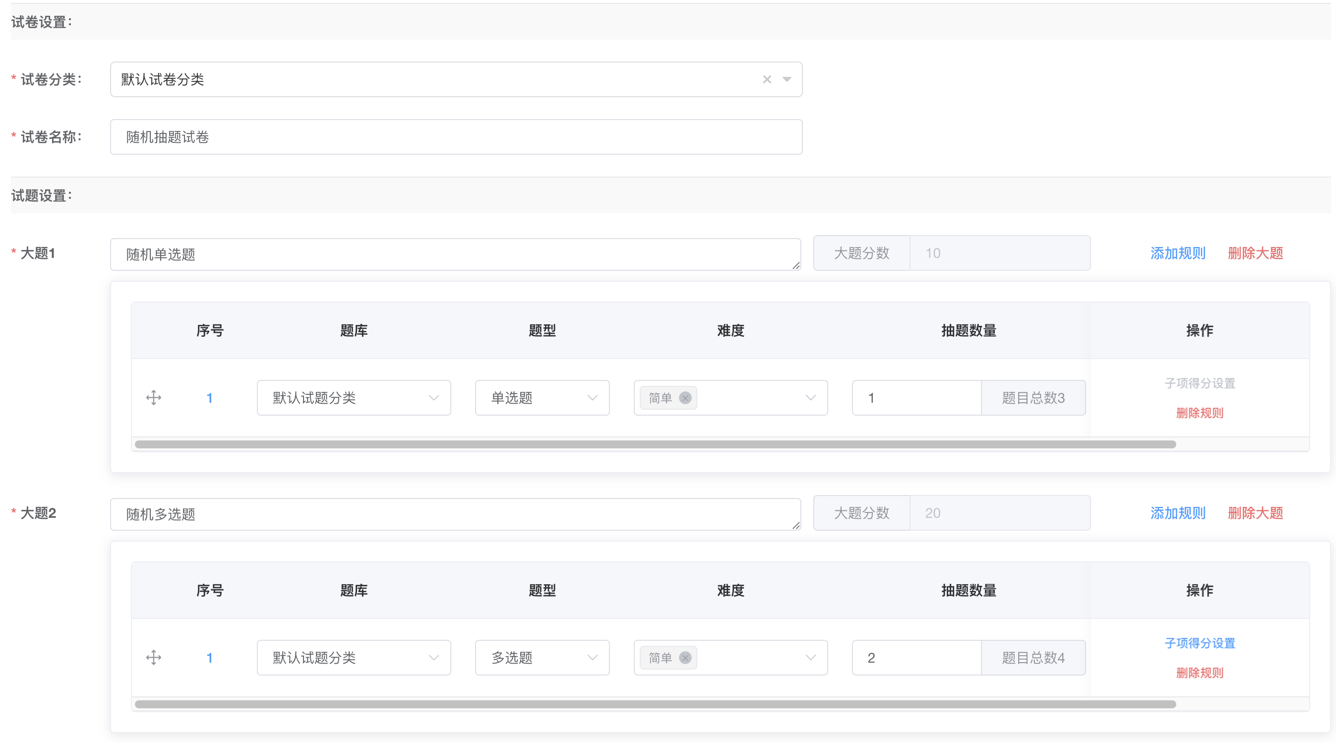Screen dimensions: 1336x743
Task: Click the drag handle of the 多选题 rule row
Action: pos(154,657)
